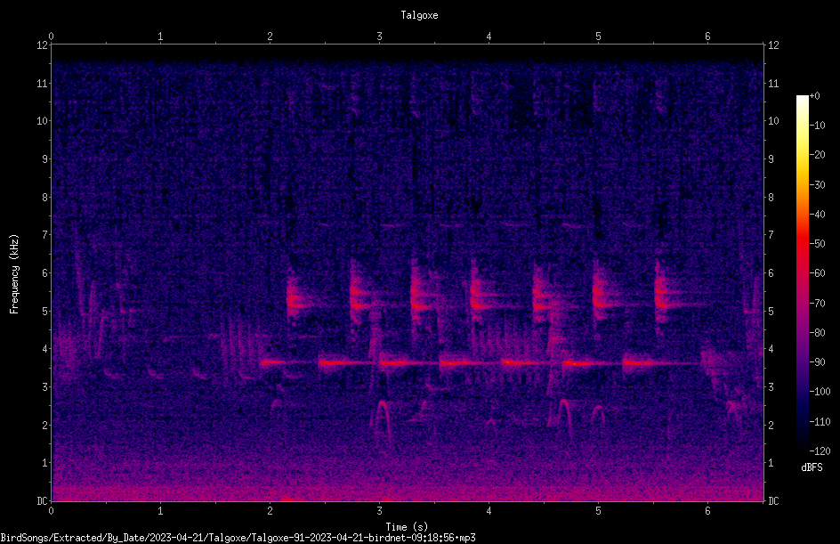Click the Talgoxe title above the spectrogram
This screenshot has width=840, height=544.
pos(419,15)
